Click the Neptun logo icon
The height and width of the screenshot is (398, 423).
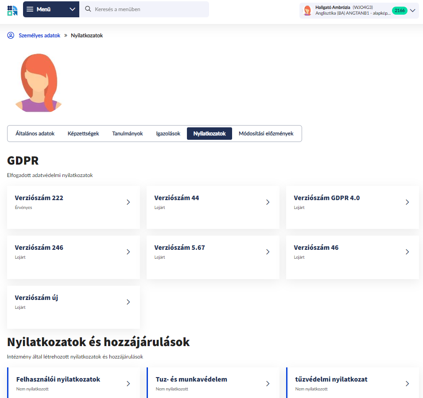coord(12,11)
